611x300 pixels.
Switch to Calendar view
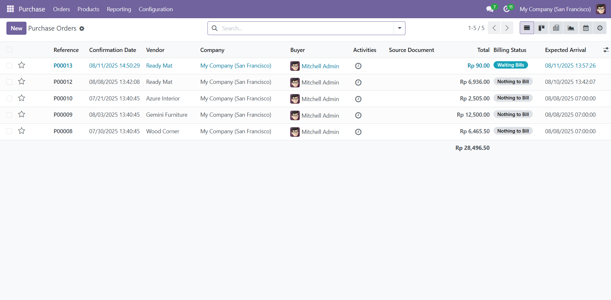(x=586, y=28)
